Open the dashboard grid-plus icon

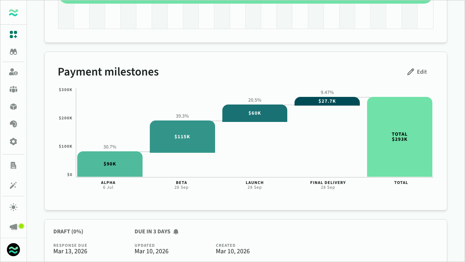[13, 34]
